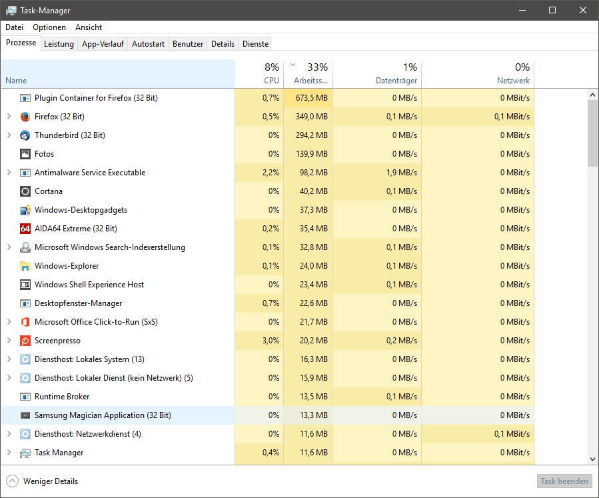
Task: Click the Windows-Desktopgadgets icon
Action: tap(25, 210)
